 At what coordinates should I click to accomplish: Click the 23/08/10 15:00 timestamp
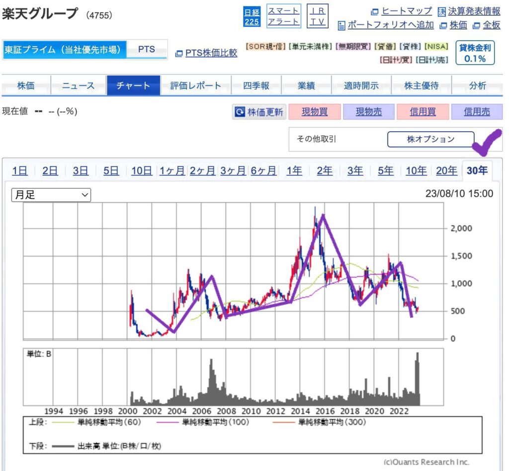pyautogui.click(x=459, y=194)
